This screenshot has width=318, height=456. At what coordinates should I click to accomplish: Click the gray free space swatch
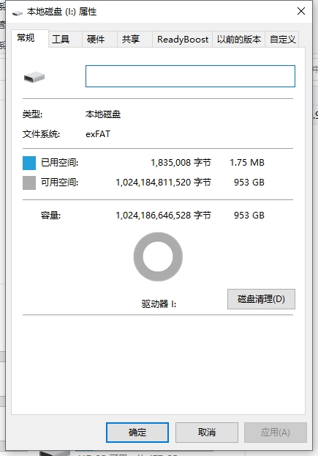click(x=29, y=183)
